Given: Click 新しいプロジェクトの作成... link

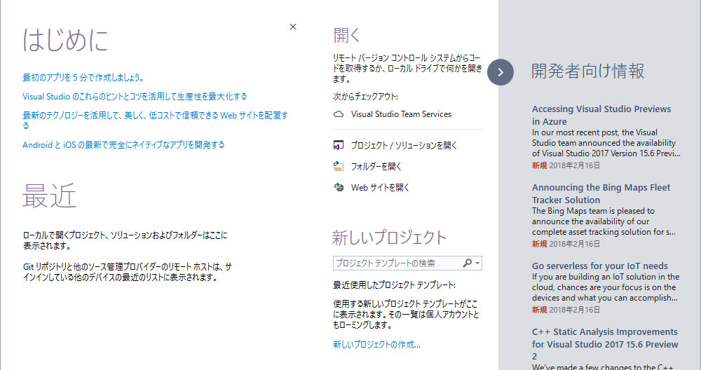Looking at the screenshot, I should (376, 345).
